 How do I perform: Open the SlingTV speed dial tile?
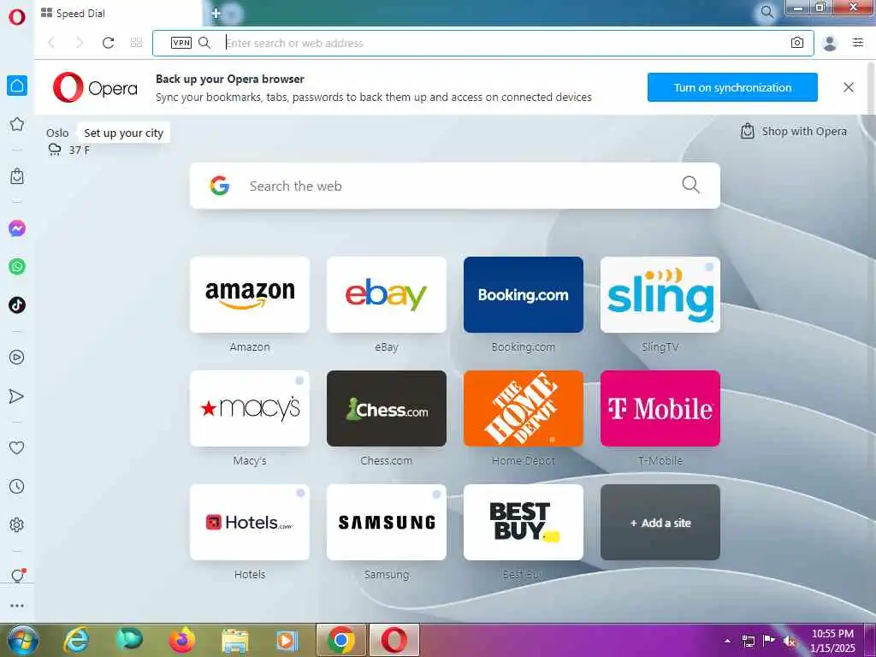click(660, 294)
